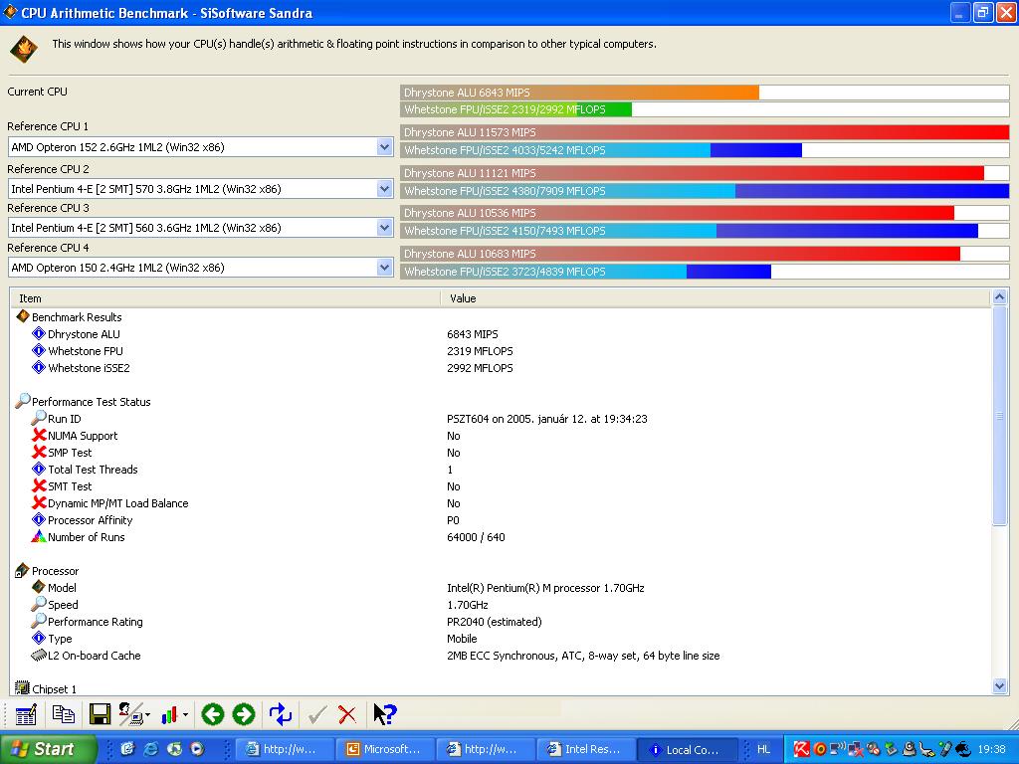This screenshot has width=1019, height=764.
Task: Select the Number of Runs row
Action: pyautogui.click(x=502, y=536)
